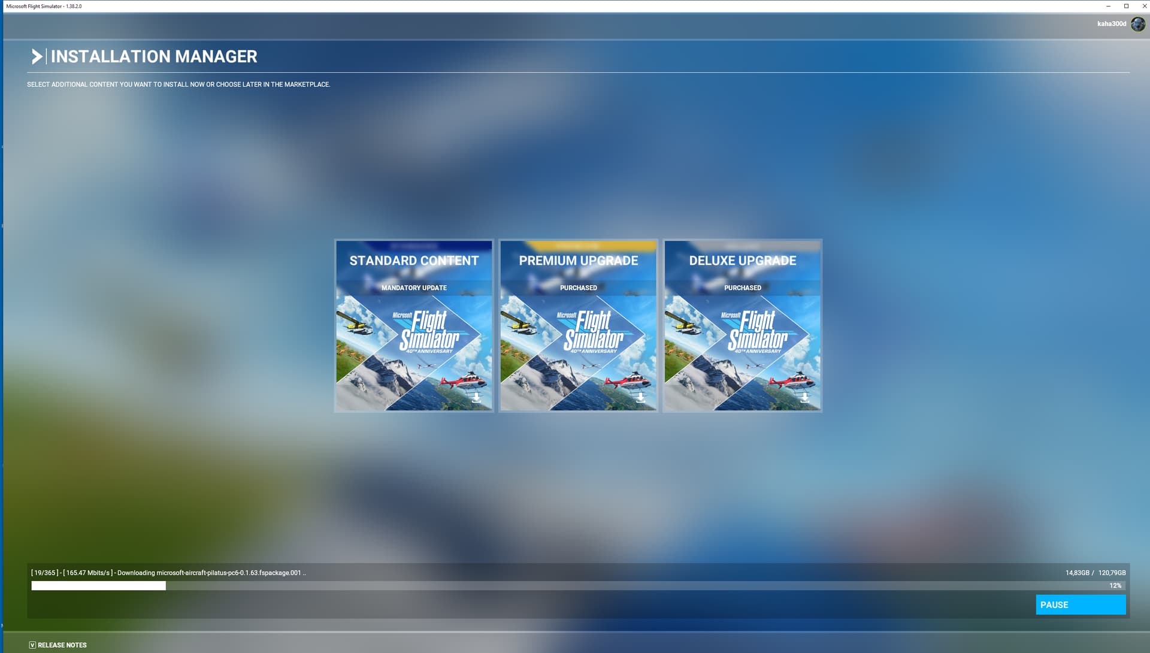Viewport: 1150px width, 653px height.
Task: Click the arrow icon beside INSTALLATION MANAGER heading
Action: point(38,56)
